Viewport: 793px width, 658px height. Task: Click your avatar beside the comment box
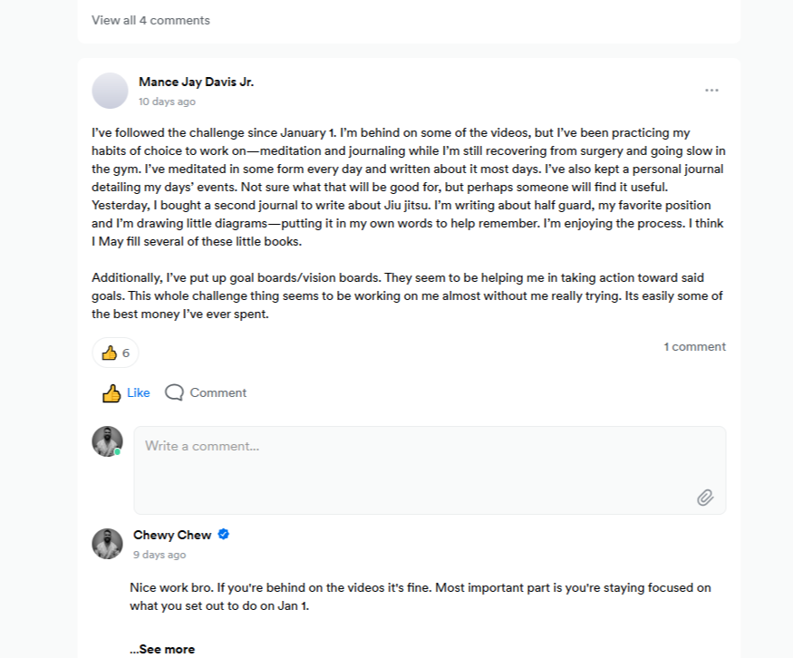[107, 441]
